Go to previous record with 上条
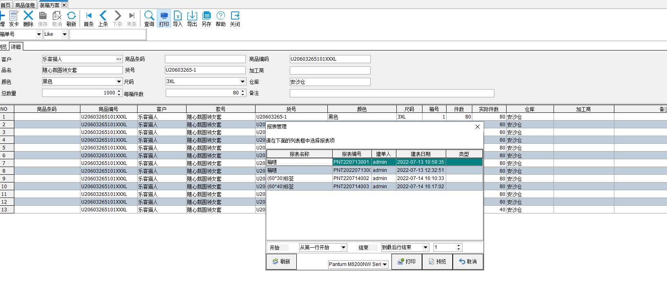 tap(103, 19)
